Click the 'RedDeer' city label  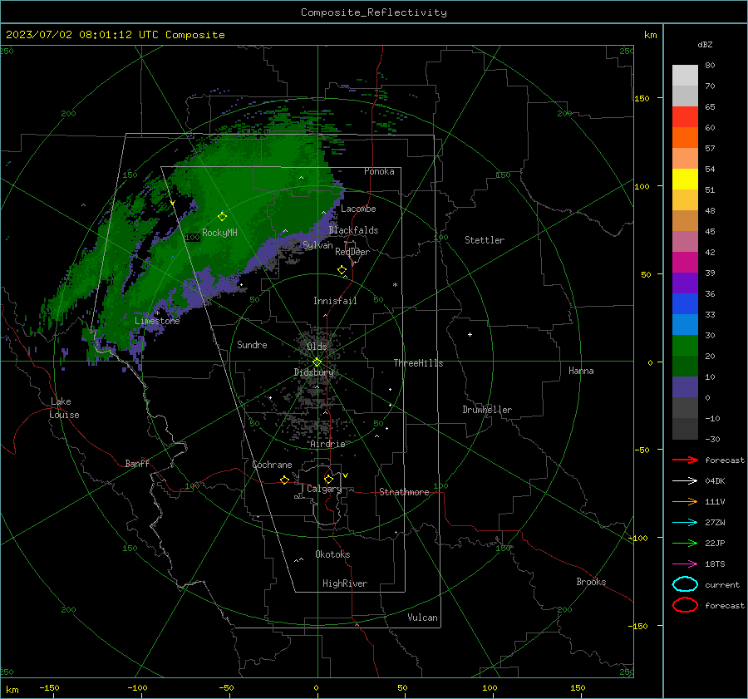click(x=352, y=252)
